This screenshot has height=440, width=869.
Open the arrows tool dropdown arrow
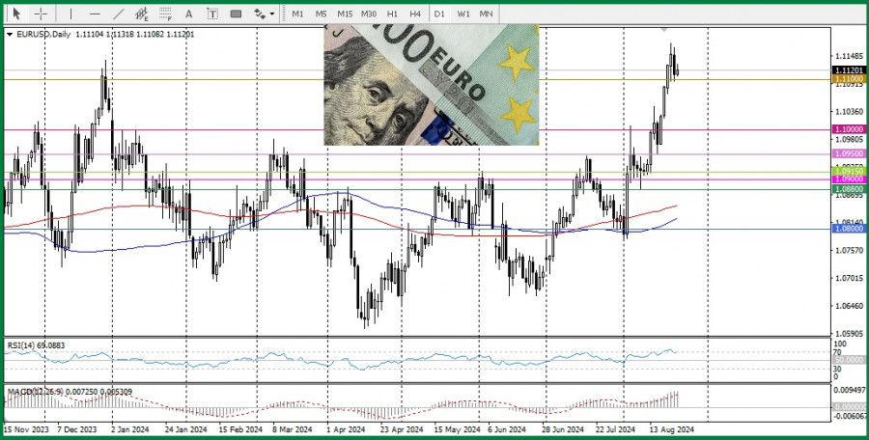(272, 14)
